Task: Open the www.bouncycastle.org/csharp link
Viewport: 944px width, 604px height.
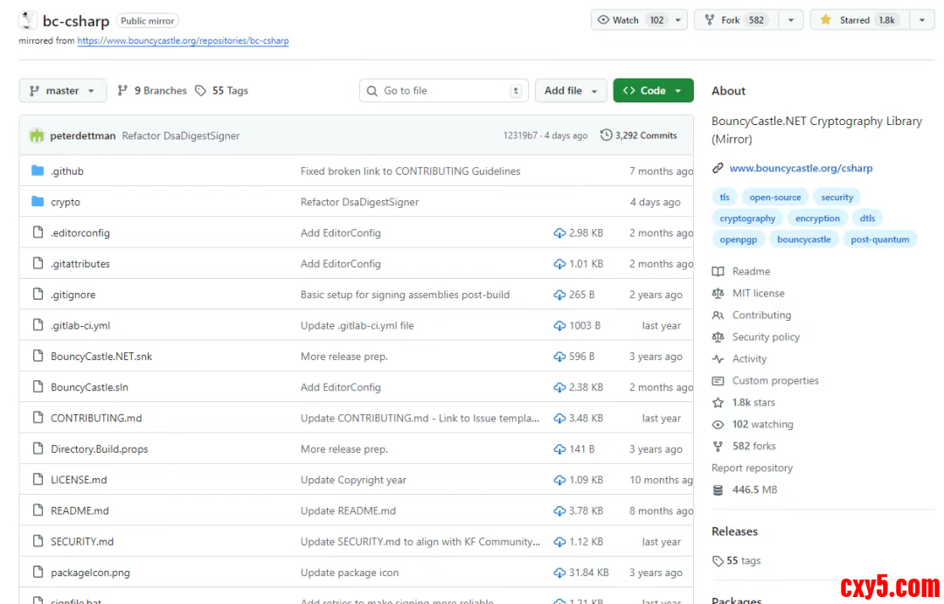Action: click(801, 168)
